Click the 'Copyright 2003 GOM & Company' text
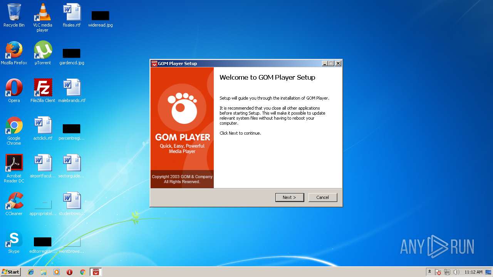 [182, 177]
